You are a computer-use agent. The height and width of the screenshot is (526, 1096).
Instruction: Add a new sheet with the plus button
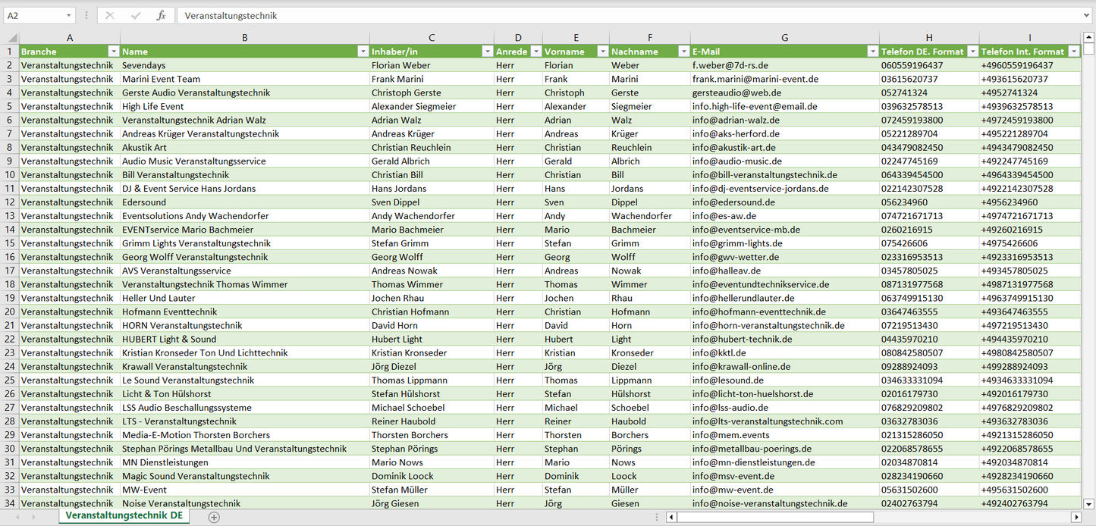[x=214, y=517]
